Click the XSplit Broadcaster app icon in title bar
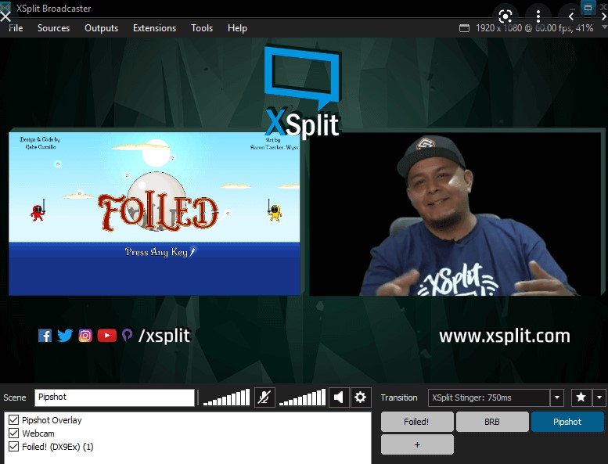 coord(5,7)
